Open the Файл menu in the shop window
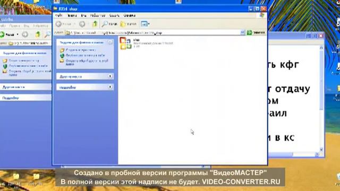The image size is (340, 191). [x=59, y=15]
